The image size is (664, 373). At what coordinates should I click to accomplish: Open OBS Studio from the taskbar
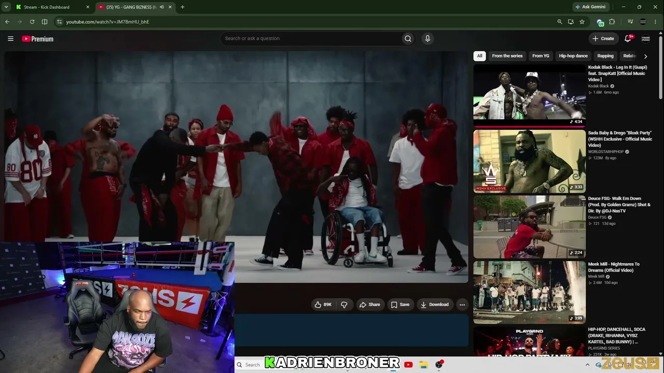pos(439,365)
